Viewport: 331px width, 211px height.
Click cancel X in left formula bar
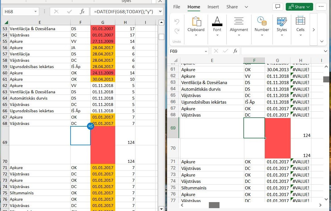(56, 11)
